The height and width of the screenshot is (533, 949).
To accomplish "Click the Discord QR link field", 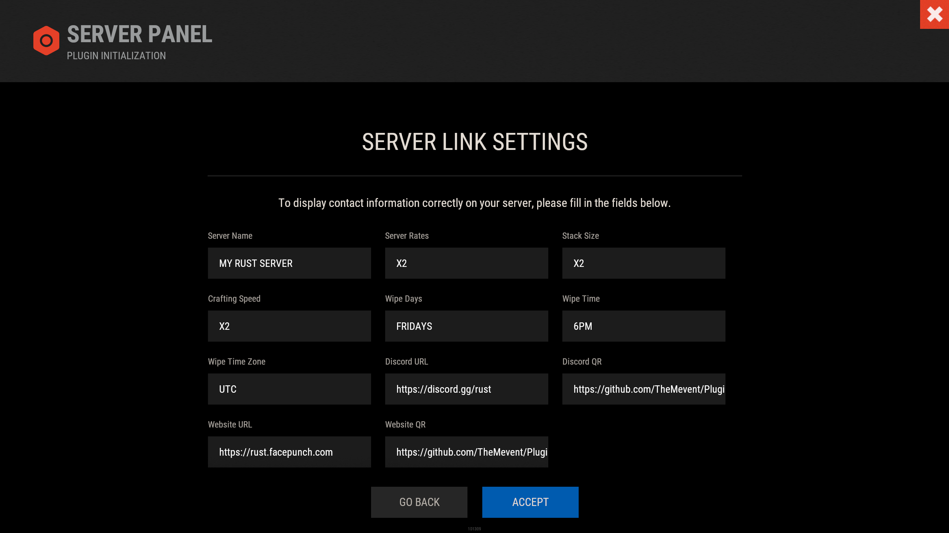I will (644, 389).
